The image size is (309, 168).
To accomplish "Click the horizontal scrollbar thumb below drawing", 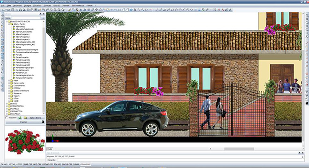I will click(x=239, y=149).
